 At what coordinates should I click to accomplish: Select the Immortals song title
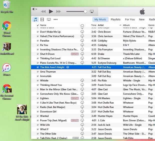point(46,76)
